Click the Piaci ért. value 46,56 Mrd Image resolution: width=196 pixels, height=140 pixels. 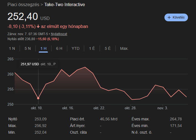coord(109,119)
